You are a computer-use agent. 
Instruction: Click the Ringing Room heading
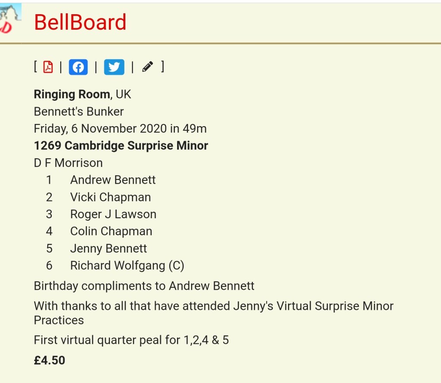72,94
